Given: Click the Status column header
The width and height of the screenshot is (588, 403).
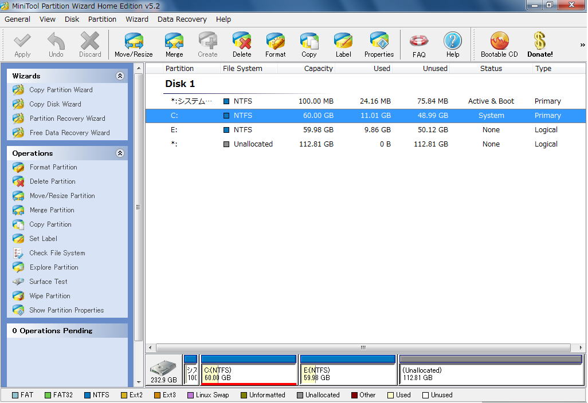Looking at the screenshot, I should point(491,69).
